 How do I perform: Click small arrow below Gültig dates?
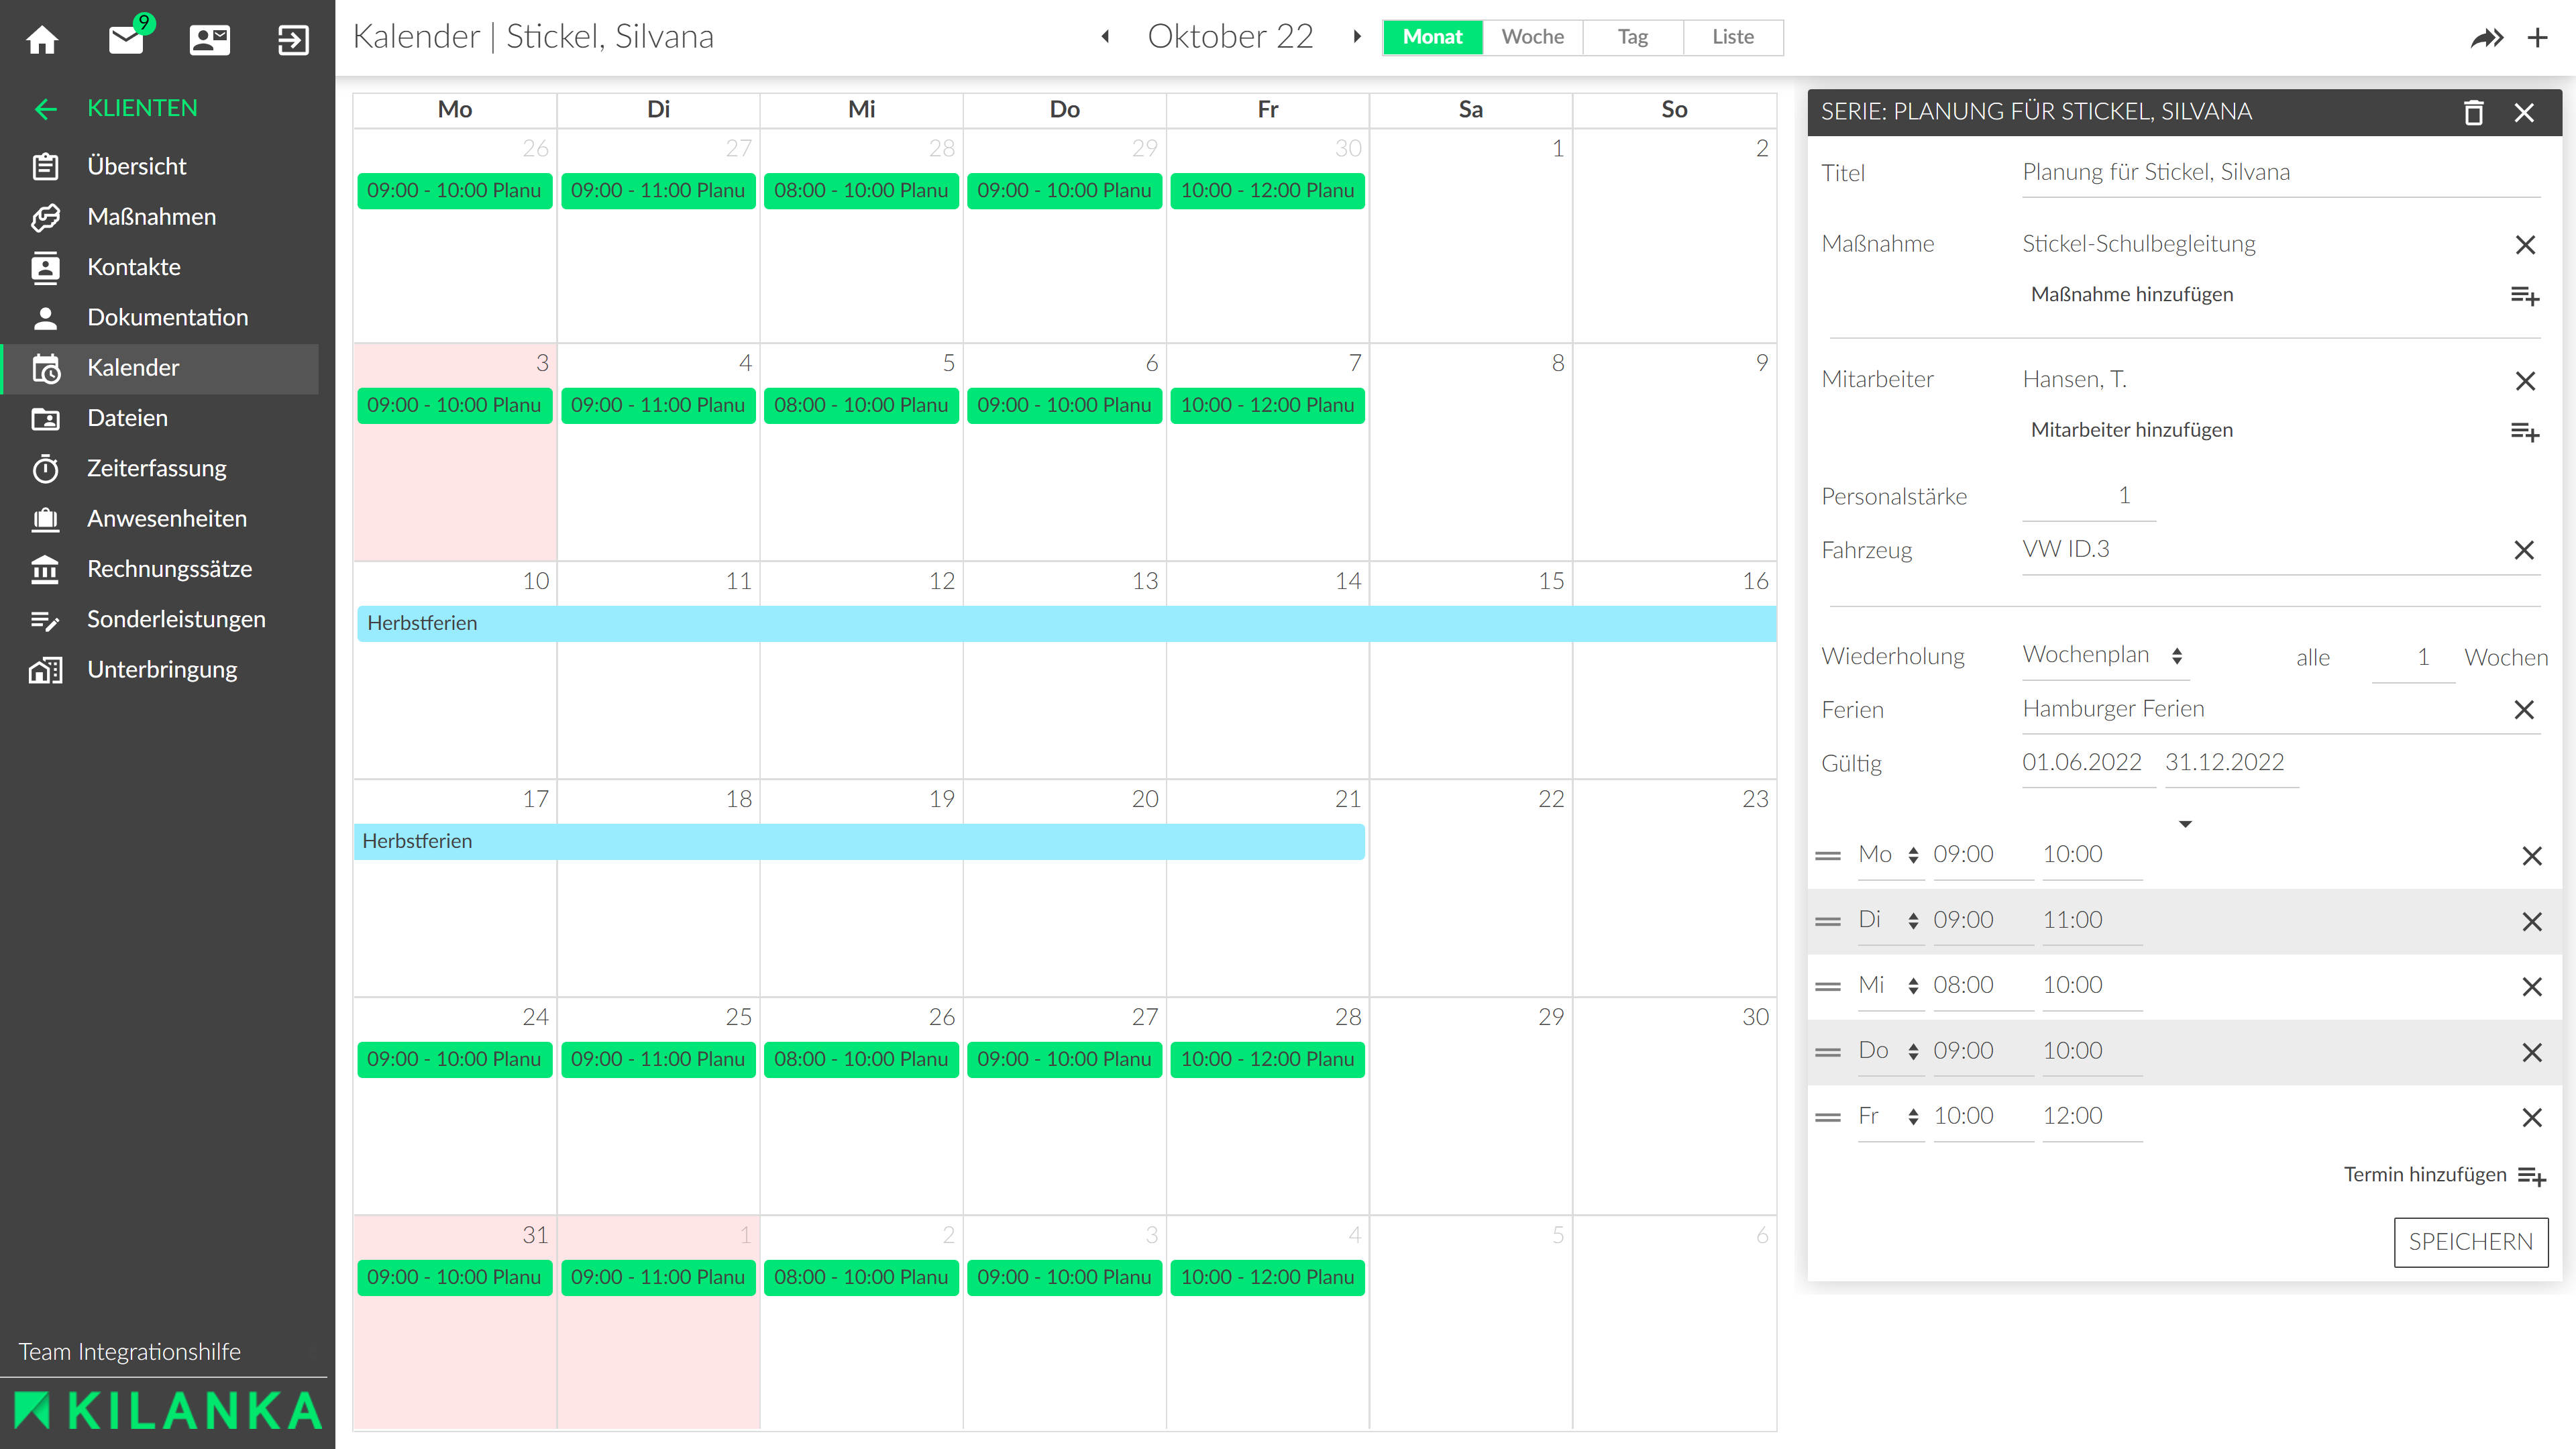point(2186,824)
